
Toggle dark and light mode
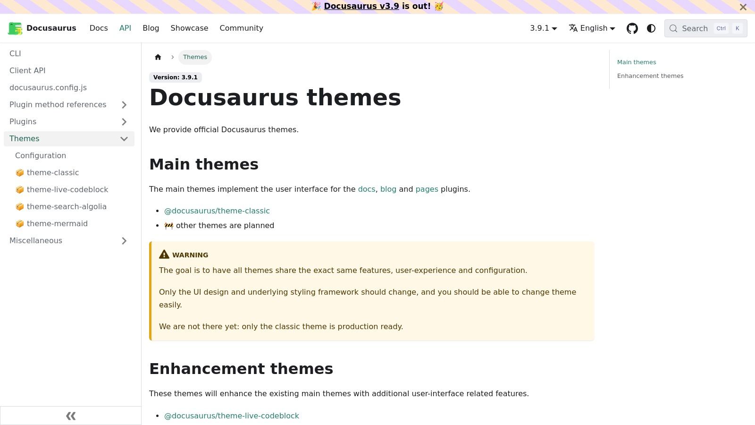(x=651, y=28)
